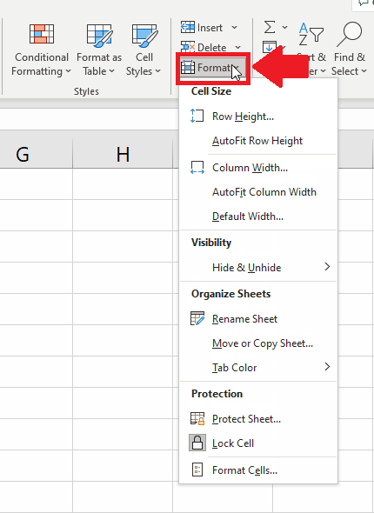The height and width of the screenshot is (513, 374).
Task: Select the column H header
Action: [123, 155]
